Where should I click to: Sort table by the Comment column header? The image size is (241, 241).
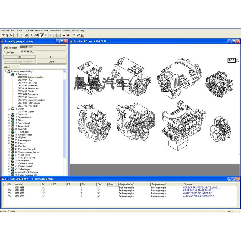coord(210,184)
